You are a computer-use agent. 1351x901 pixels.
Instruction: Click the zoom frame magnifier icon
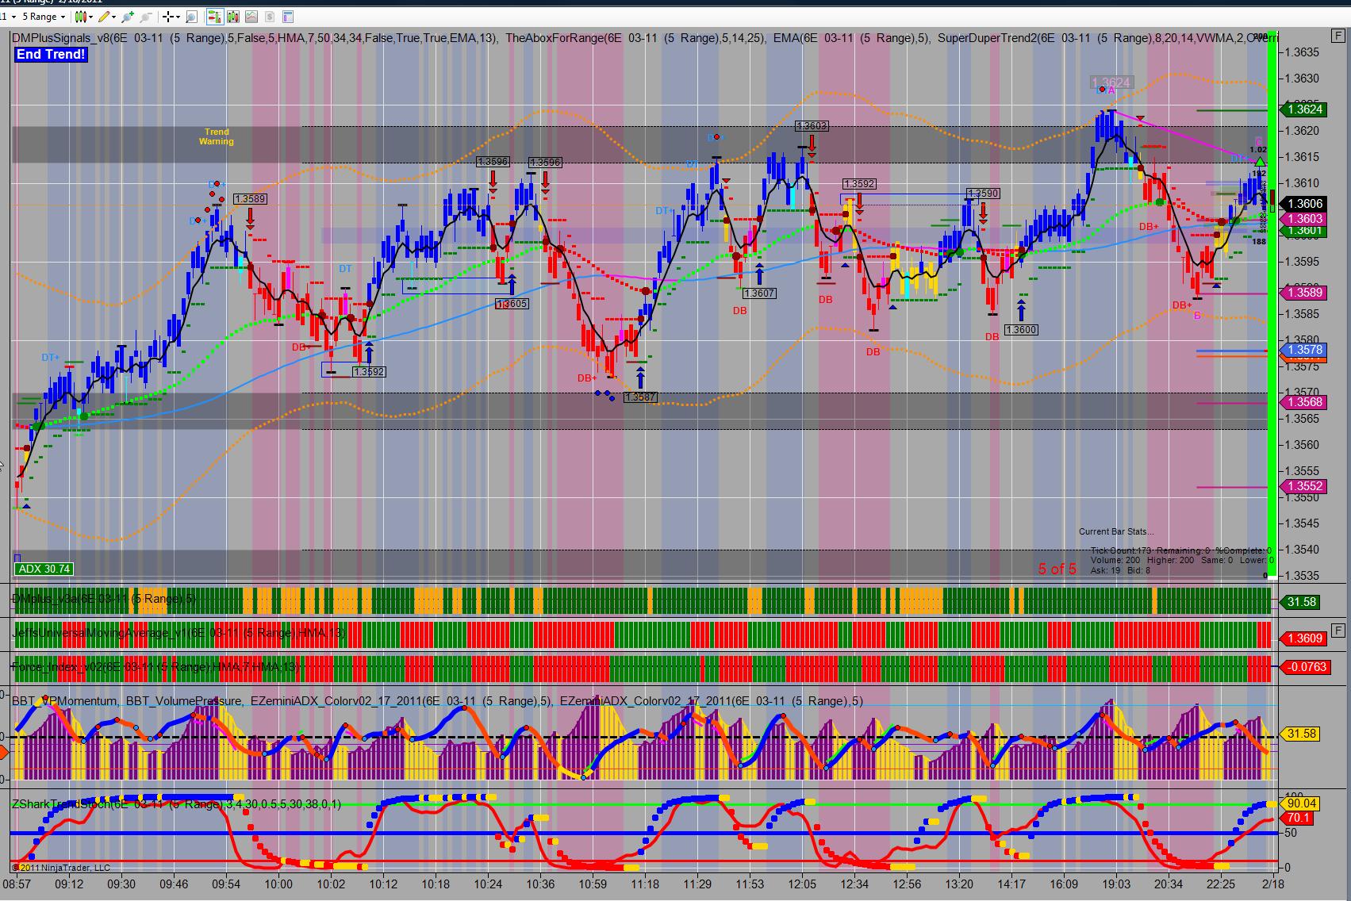(192, 17)
